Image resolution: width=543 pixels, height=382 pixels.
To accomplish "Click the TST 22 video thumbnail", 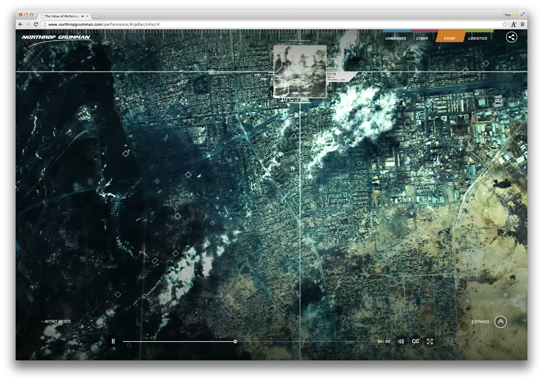I will click(x=300, y=72).
